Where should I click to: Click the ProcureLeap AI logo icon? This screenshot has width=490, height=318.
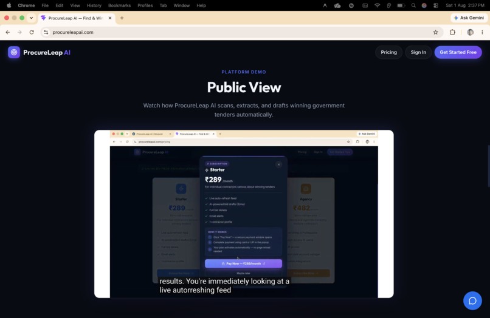pyautogui.click(x=14, y=52)
